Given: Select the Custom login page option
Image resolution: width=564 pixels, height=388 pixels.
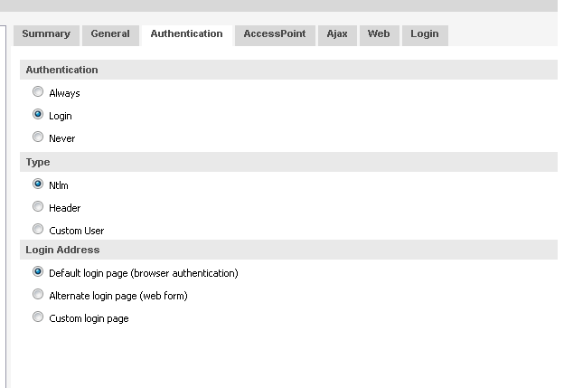Looking at the screenshot, I should [38, 317].
